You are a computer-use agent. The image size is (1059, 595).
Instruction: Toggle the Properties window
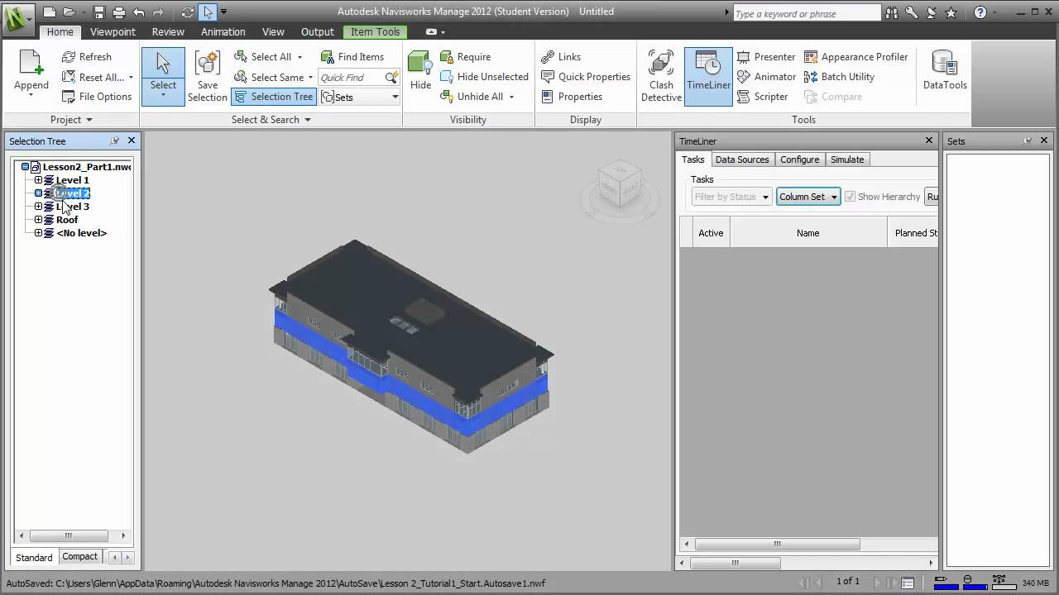tap(572, 97)
